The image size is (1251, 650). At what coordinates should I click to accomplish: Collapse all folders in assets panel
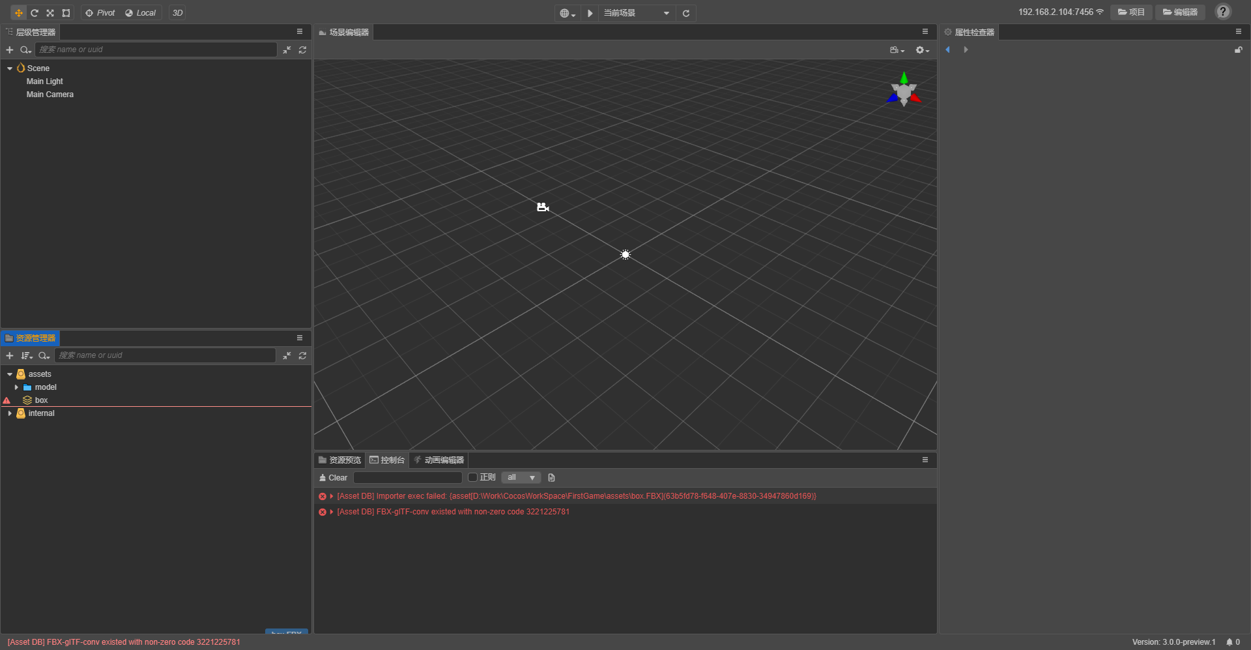click(x=287, y=355)
